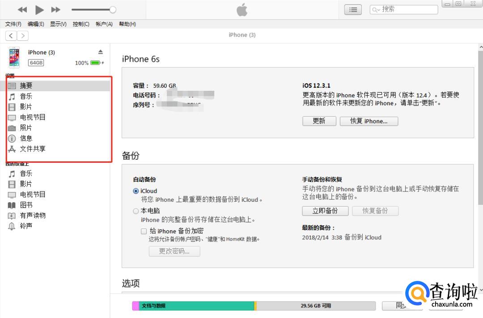Go forward with the right arrow button

(x=23, y=36)
